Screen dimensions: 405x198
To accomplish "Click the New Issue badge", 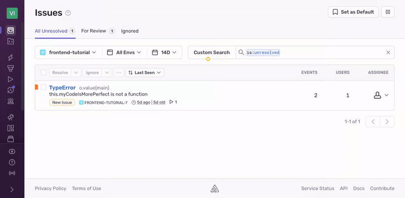I will pos(62,102).
